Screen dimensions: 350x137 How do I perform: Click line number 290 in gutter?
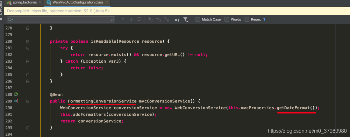tap(9, 108)
